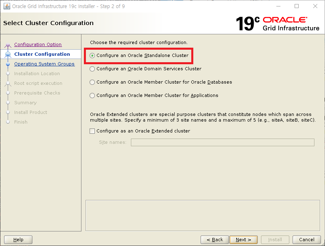Proceed with the Next button
Image resolution: width=325 pixels, height=246 pixels.
pos(244,240)
